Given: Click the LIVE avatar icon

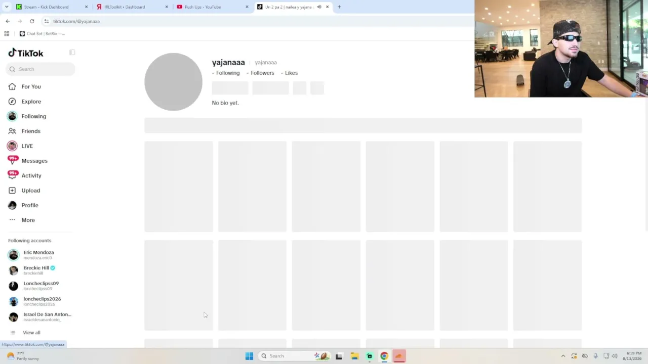Looking at the screenshot, I should 12,146.
